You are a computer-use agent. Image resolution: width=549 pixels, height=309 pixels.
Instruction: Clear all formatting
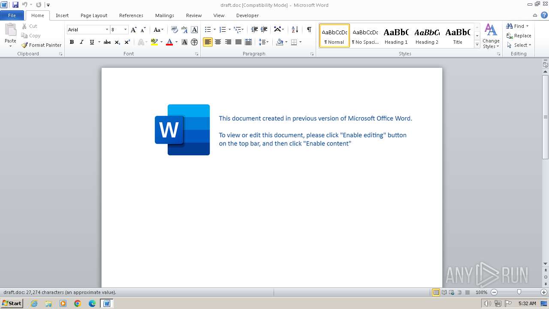(x=174, y=30)
